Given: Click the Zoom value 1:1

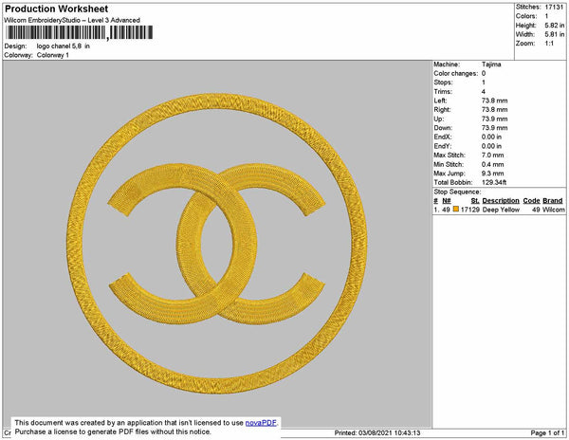Looking at the screenshot, I should pyautogui.click(x=549, y=44).
